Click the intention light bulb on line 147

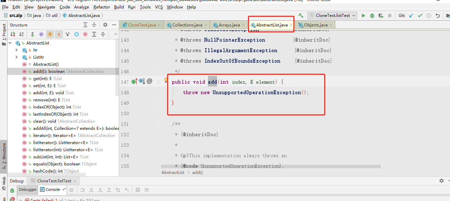pos(166,80)
